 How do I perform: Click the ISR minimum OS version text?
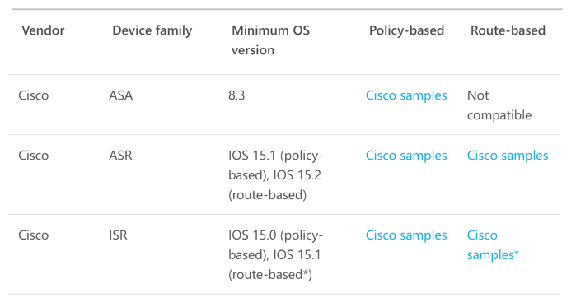[275, 255]
